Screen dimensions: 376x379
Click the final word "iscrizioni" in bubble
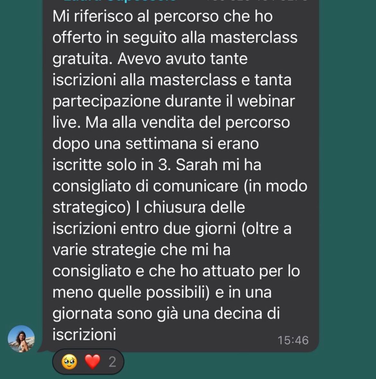point(84,335)
